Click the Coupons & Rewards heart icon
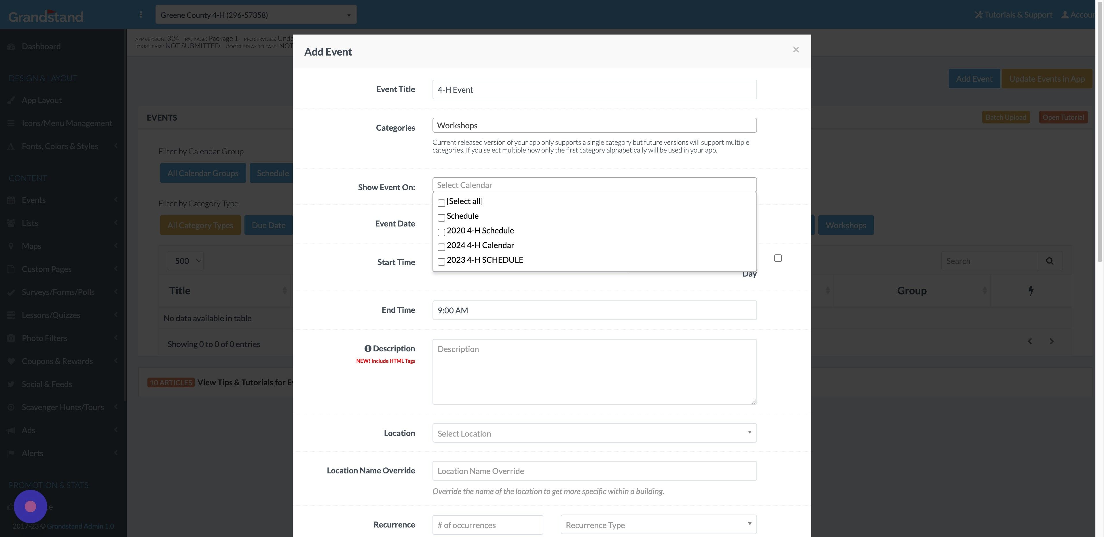 pyautogui.click(x=11, y=361)
